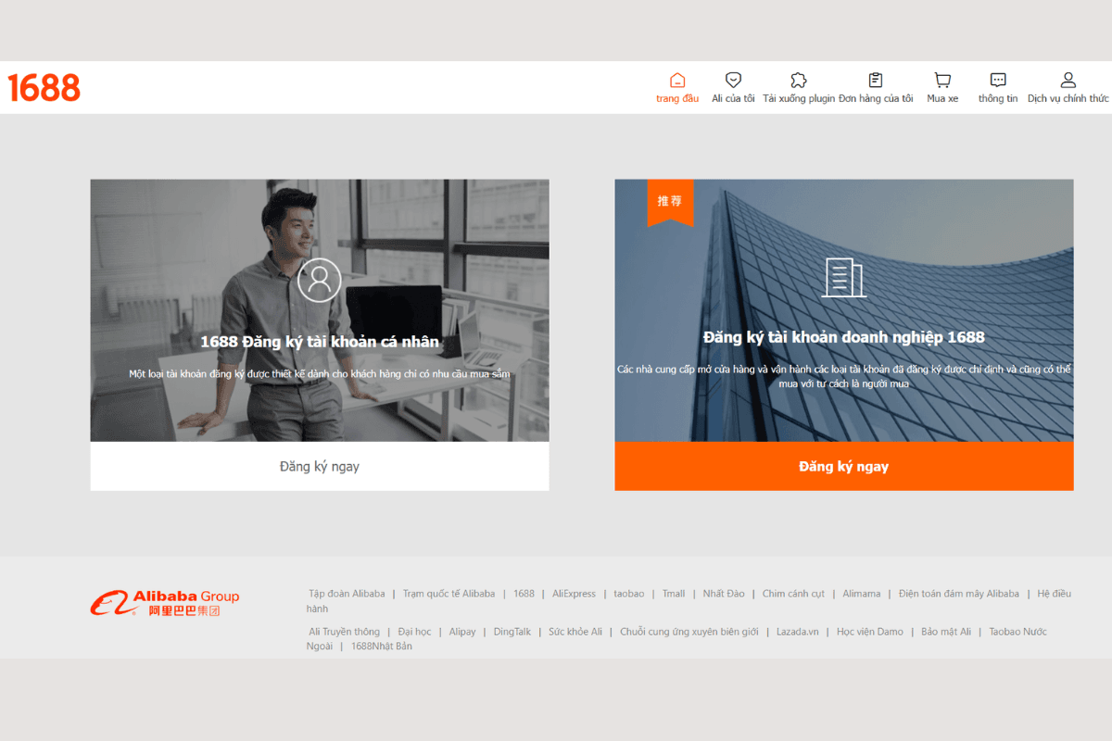Select the Dịch vụ chính thức menu label
The height and width of the screenshot is (741, 1112).
click(x=1068, y=99)
